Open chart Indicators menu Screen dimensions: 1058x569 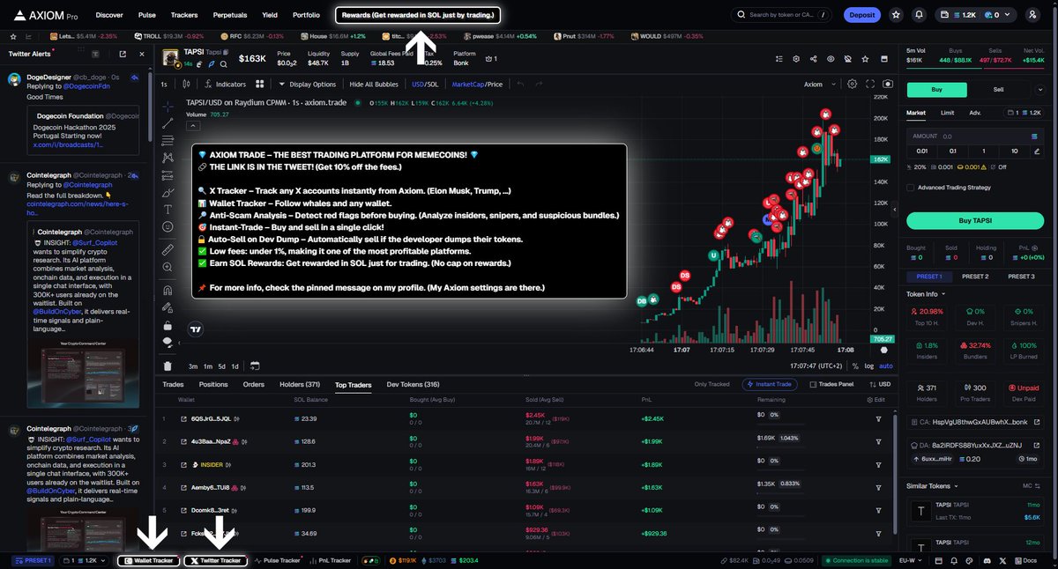pyautogui.click(x=224, y=85)
